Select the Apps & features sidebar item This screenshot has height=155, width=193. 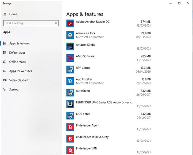tap(19, 44)
